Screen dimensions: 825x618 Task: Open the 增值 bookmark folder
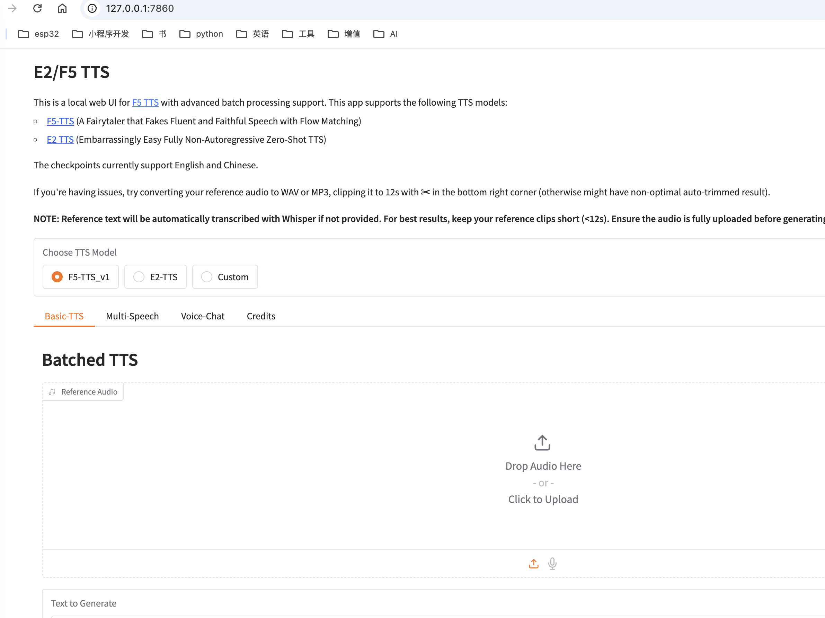point(344,34)
